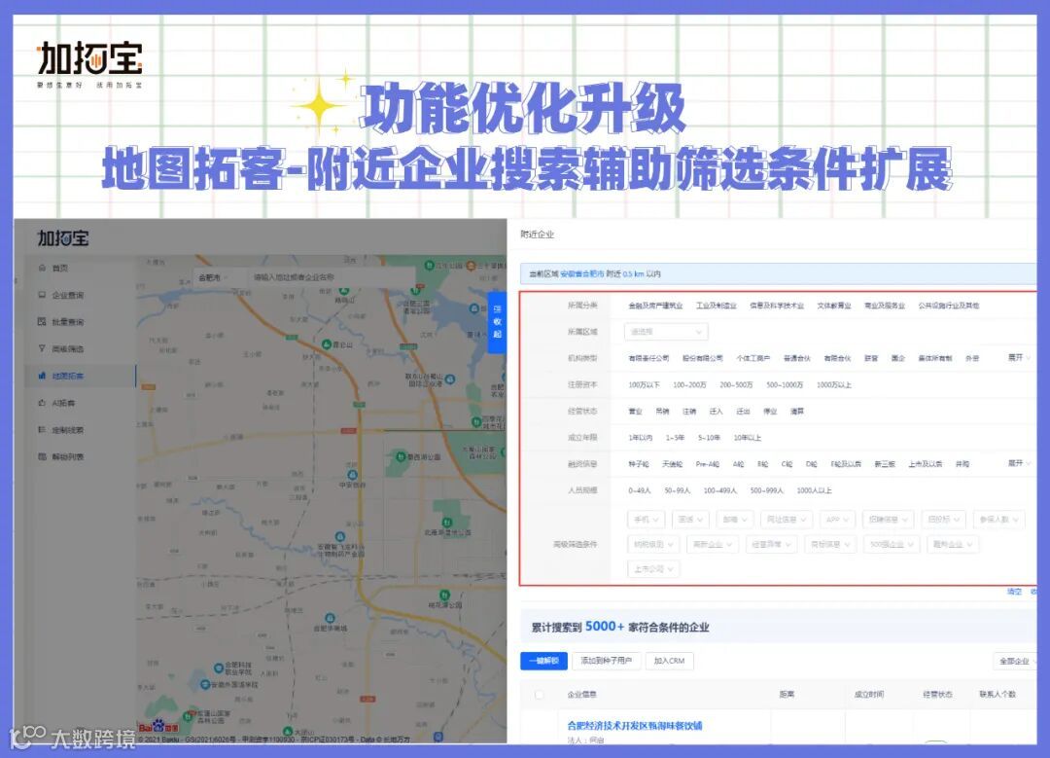Open the 招聘信息 filter dropdown
The image size is (1050, 758).
coord(888,520)
